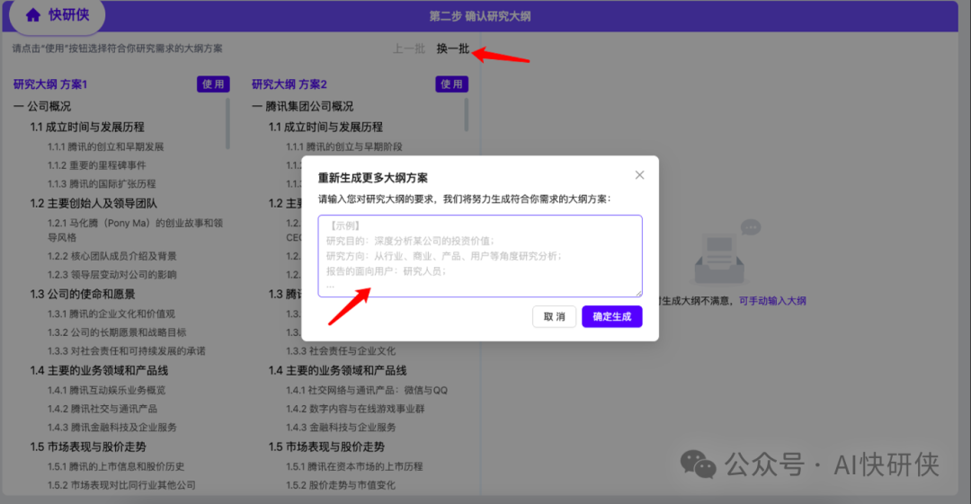The image size is (971, 504).
Task: Click the 确定生成 button
Action: click(612, 316)
